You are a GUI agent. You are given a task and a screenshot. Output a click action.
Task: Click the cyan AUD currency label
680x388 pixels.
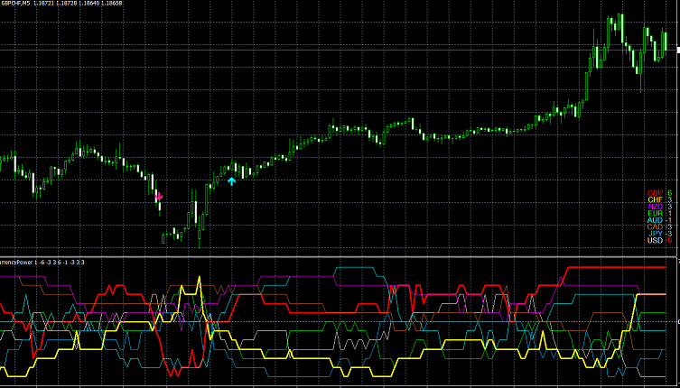pyautogui.click(x=656, y=220)
